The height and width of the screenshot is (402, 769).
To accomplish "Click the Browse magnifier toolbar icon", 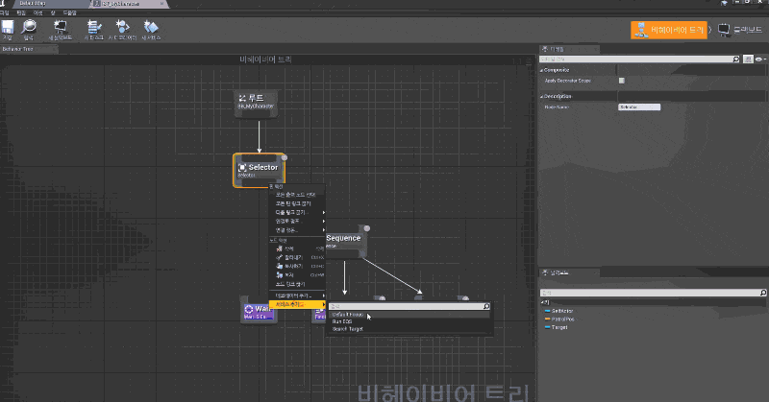I will pos(31,30).
